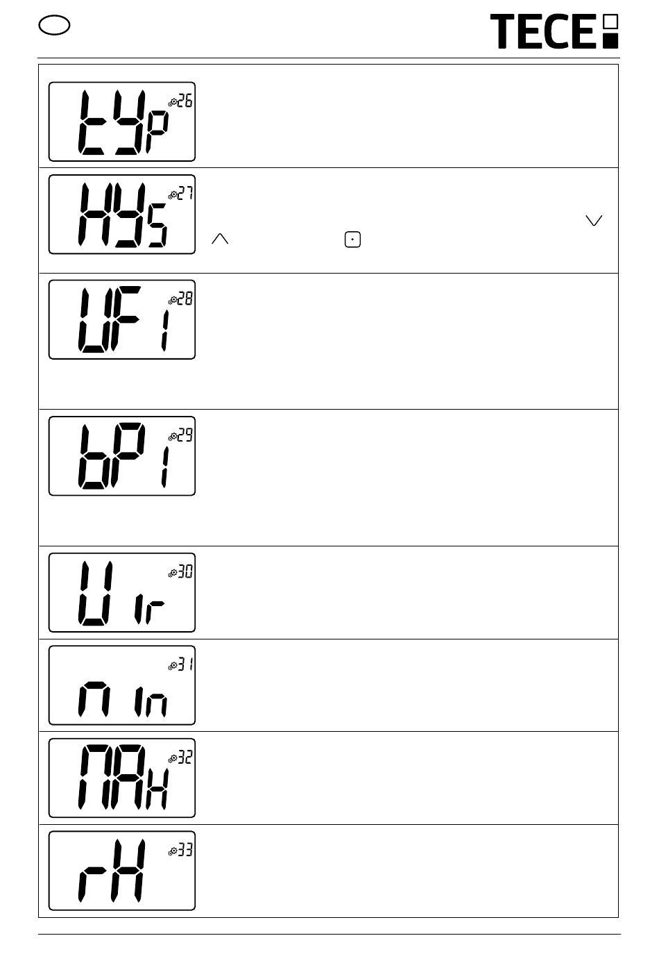Image resolution: width=659 pixels, height=954 pixels.
Task: Click parameter number 32 on display
Action: [185, 758]
